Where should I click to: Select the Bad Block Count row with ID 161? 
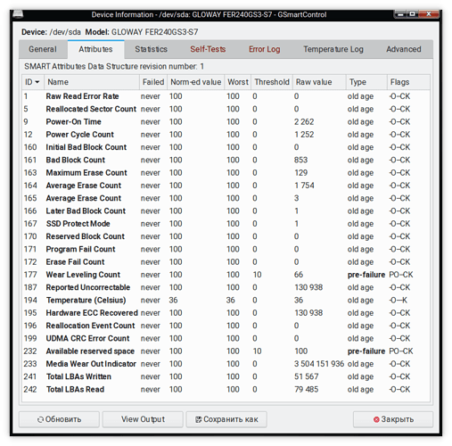(x=226, y=160)
